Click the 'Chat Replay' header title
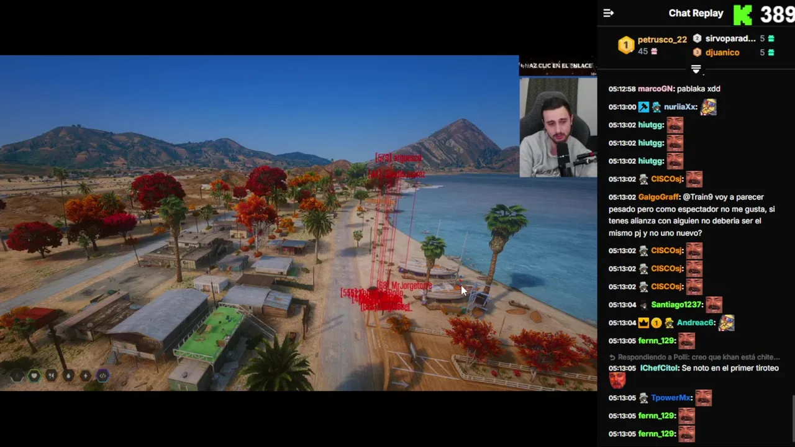This screenshot has height=447, width=795. [x=696, y=13]
